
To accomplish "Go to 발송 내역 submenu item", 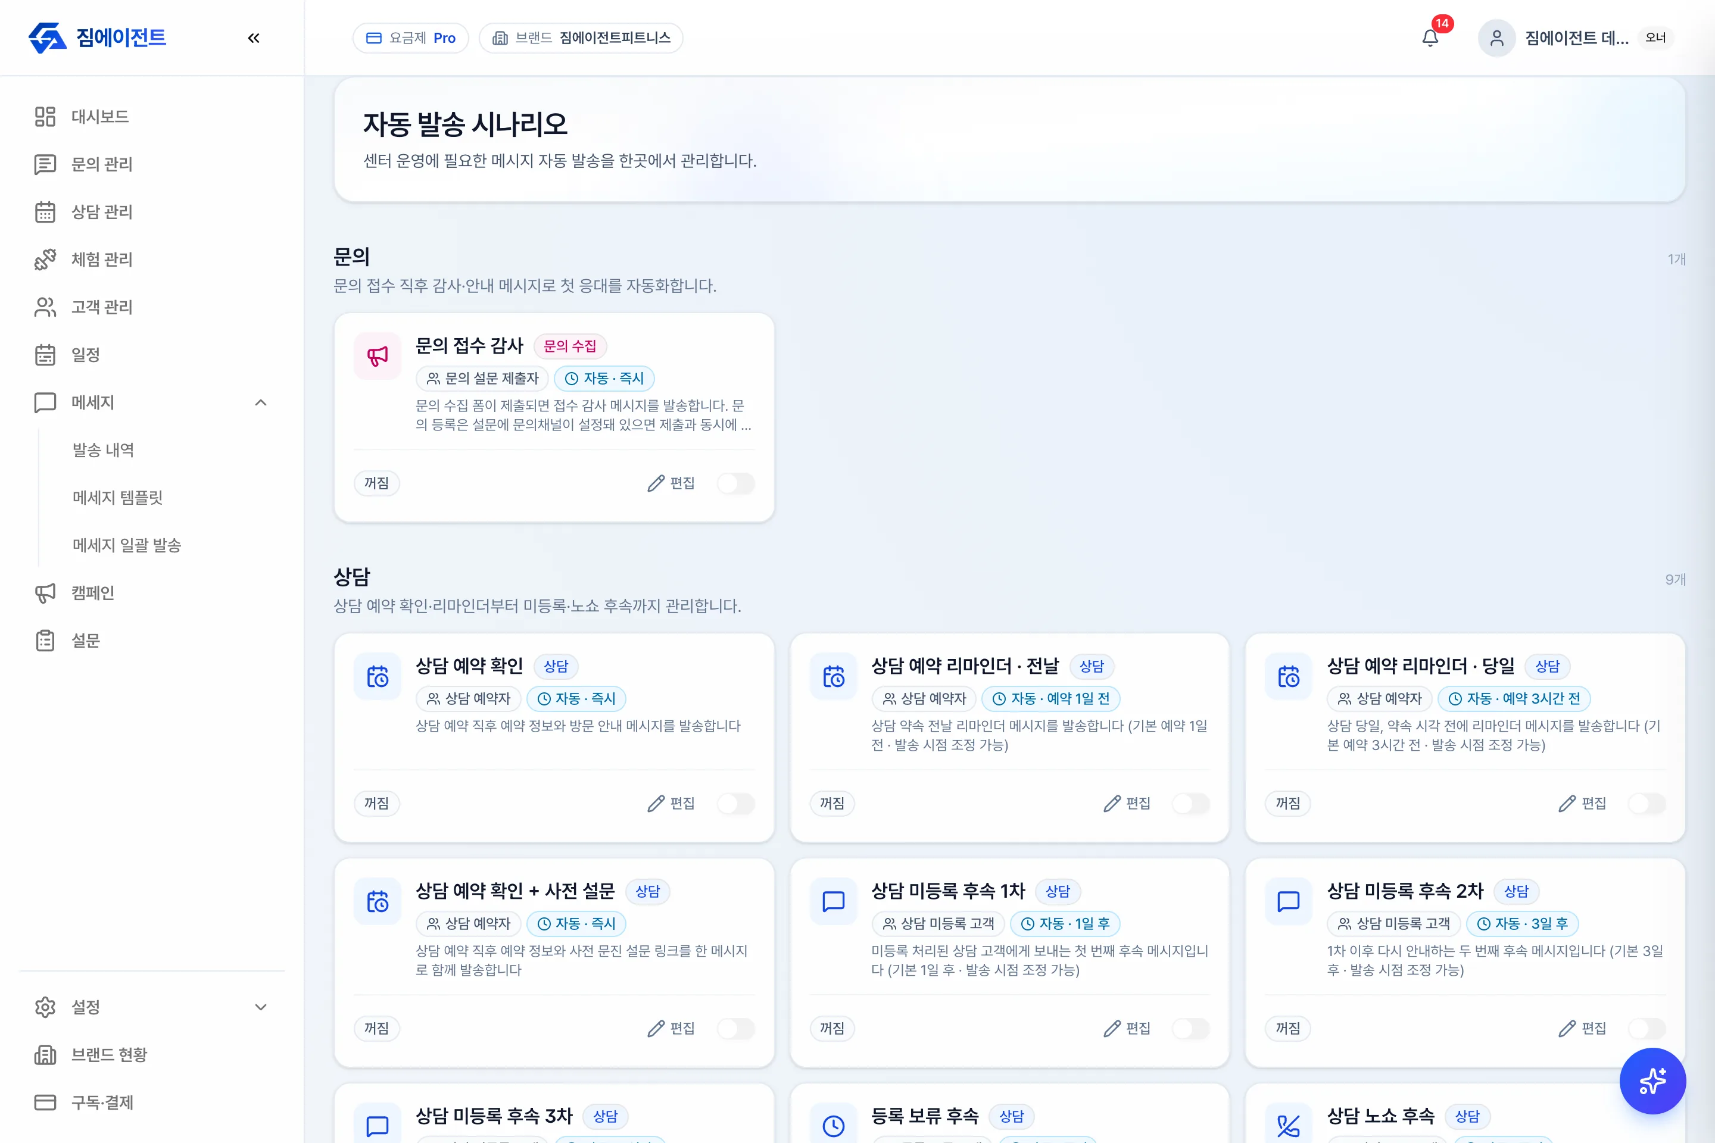I will [103, 450].
